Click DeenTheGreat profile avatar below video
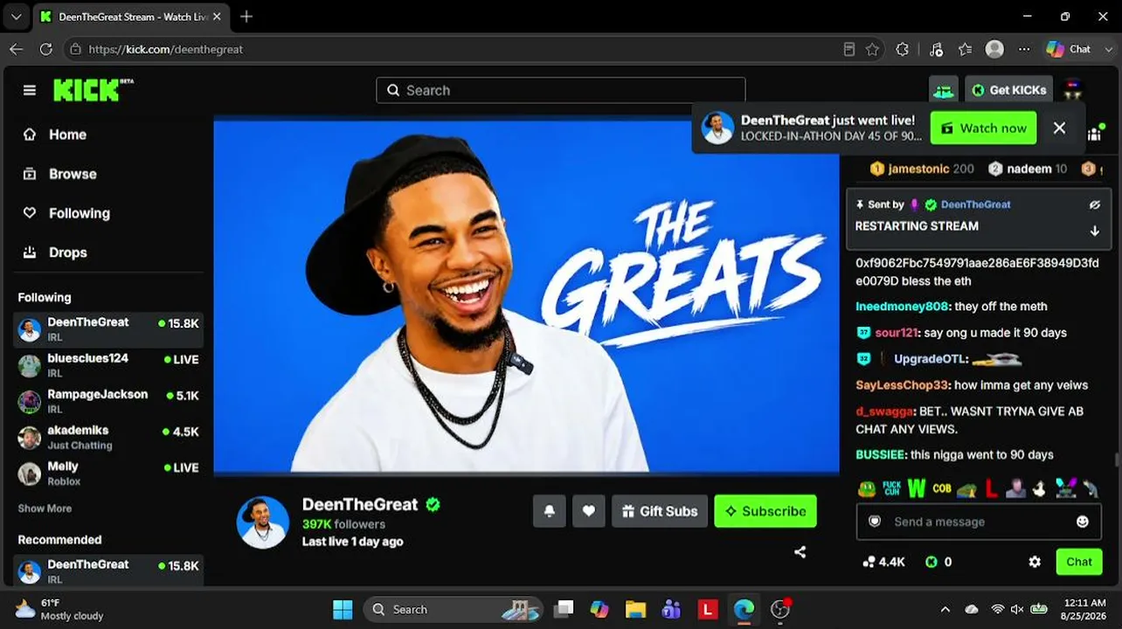Viewport: 1122px width, 629px height. click(x=262, y=522)
